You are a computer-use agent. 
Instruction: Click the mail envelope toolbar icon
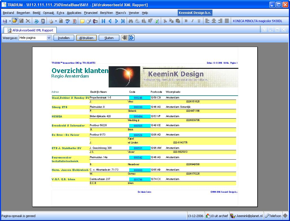pos(95,21)
